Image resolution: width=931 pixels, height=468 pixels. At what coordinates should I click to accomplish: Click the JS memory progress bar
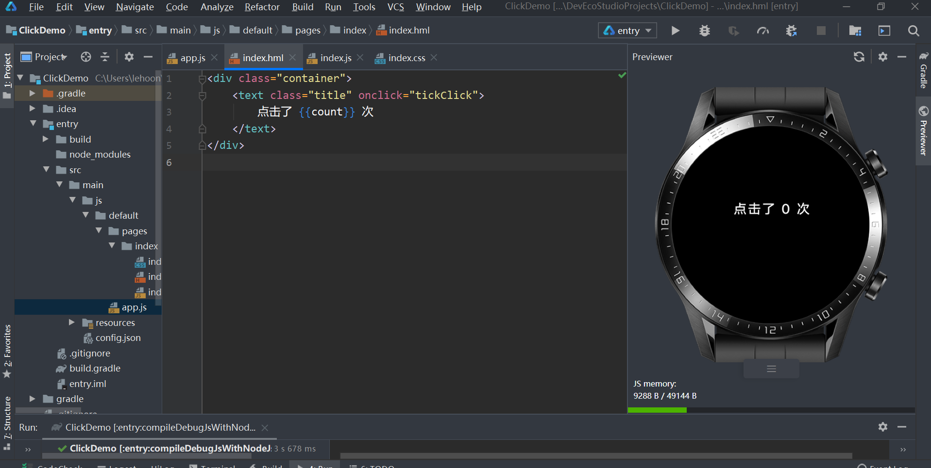point(771,410)
